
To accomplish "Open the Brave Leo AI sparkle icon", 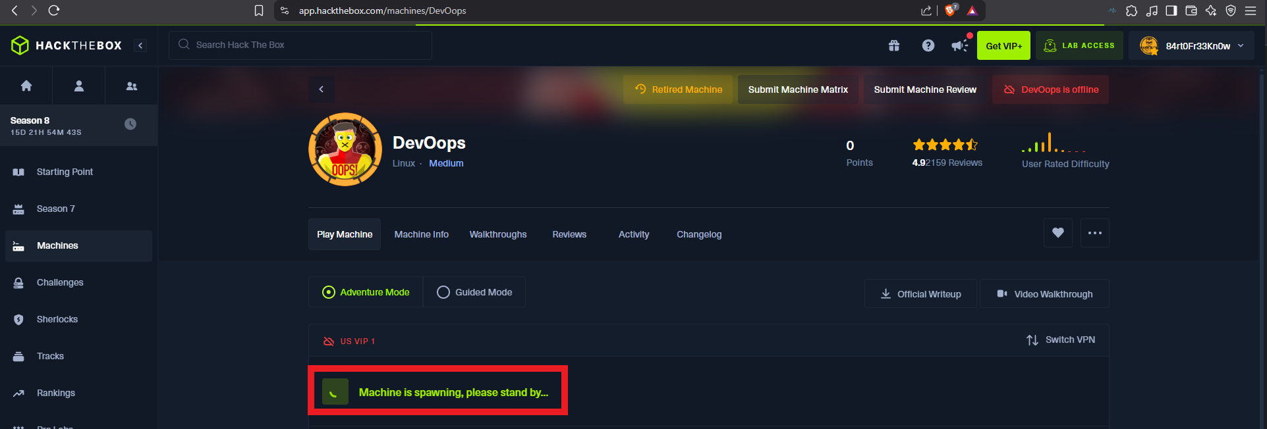I will point(1211,11).
